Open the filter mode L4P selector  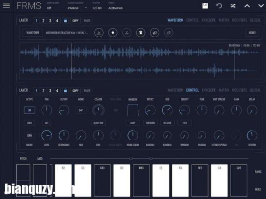coord(81,110)
